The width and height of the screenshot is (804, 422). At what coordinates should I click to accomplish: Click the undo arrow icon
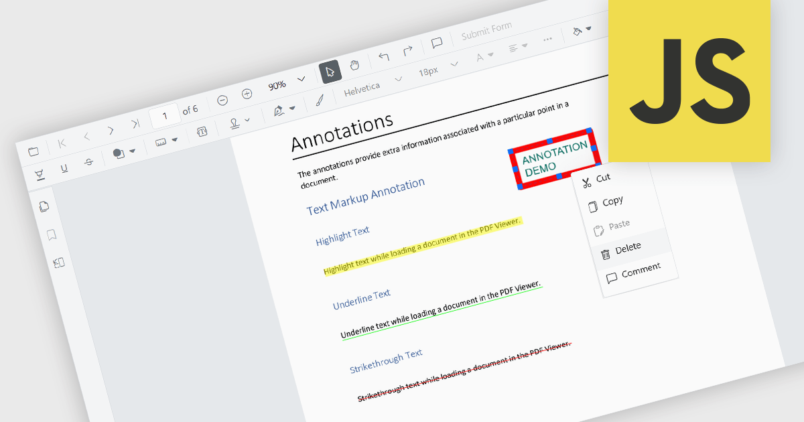(x=384, y=56)
